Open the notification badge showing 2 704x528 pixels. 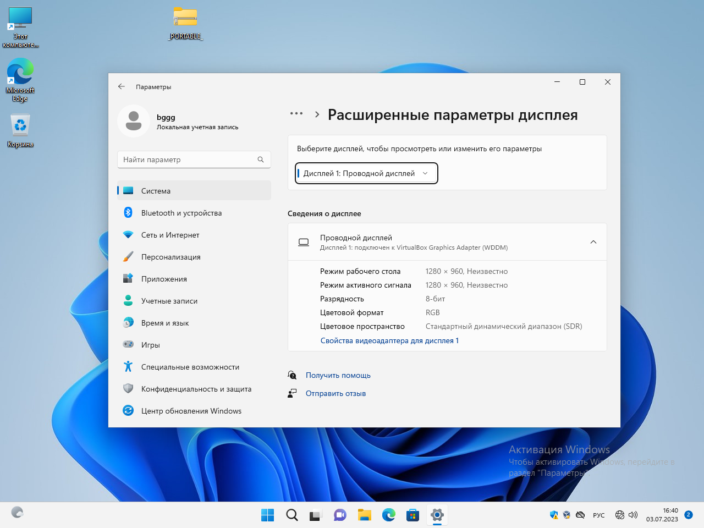point(689,515)
